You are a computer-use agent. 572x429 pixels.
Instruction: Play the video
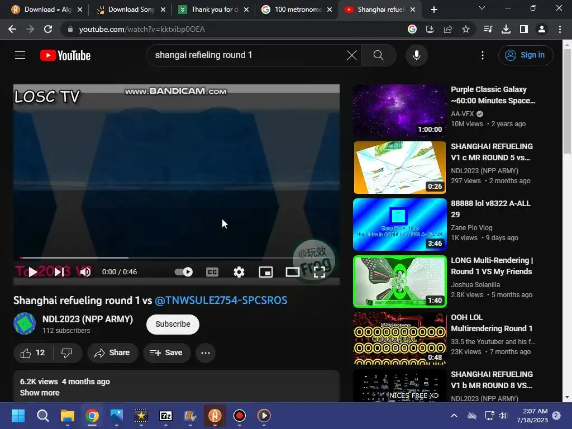33,272
